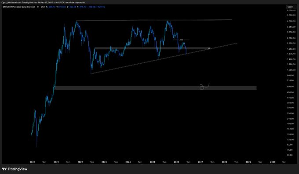Select the 2020 label on time axis
The image size is (299, 174).
point(32,162)
